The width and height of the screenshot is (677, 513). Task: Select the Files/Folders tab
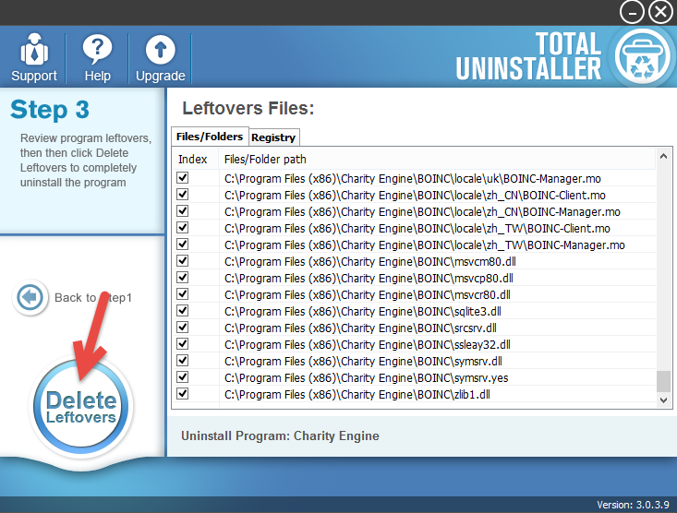click(x=210, y=137)
